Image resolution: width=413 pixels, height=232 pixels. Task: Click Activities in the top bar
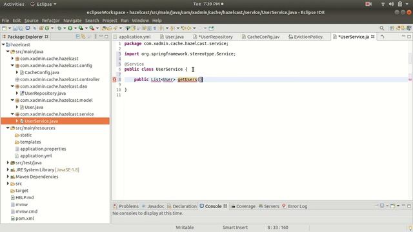click(x=14, y=4)
